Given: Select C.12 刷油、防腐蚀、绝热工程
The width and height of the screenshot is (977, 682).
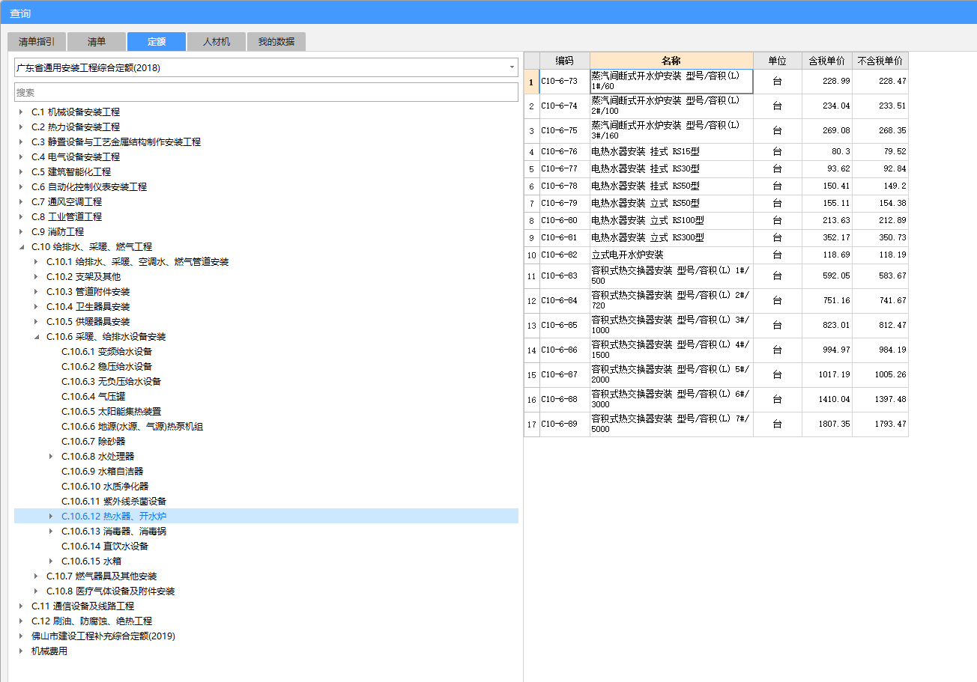Looking at the screenshot, I should [x=91, y=621].
